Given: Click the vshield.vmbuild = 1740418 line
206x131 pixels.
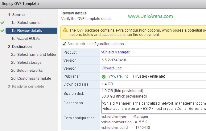Looking at the screenshot, I should point(126,128).
